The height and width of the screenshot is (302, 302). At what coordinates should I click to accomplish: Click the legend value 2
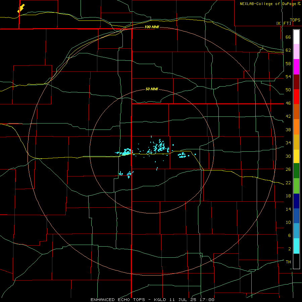tap(289, 249)
